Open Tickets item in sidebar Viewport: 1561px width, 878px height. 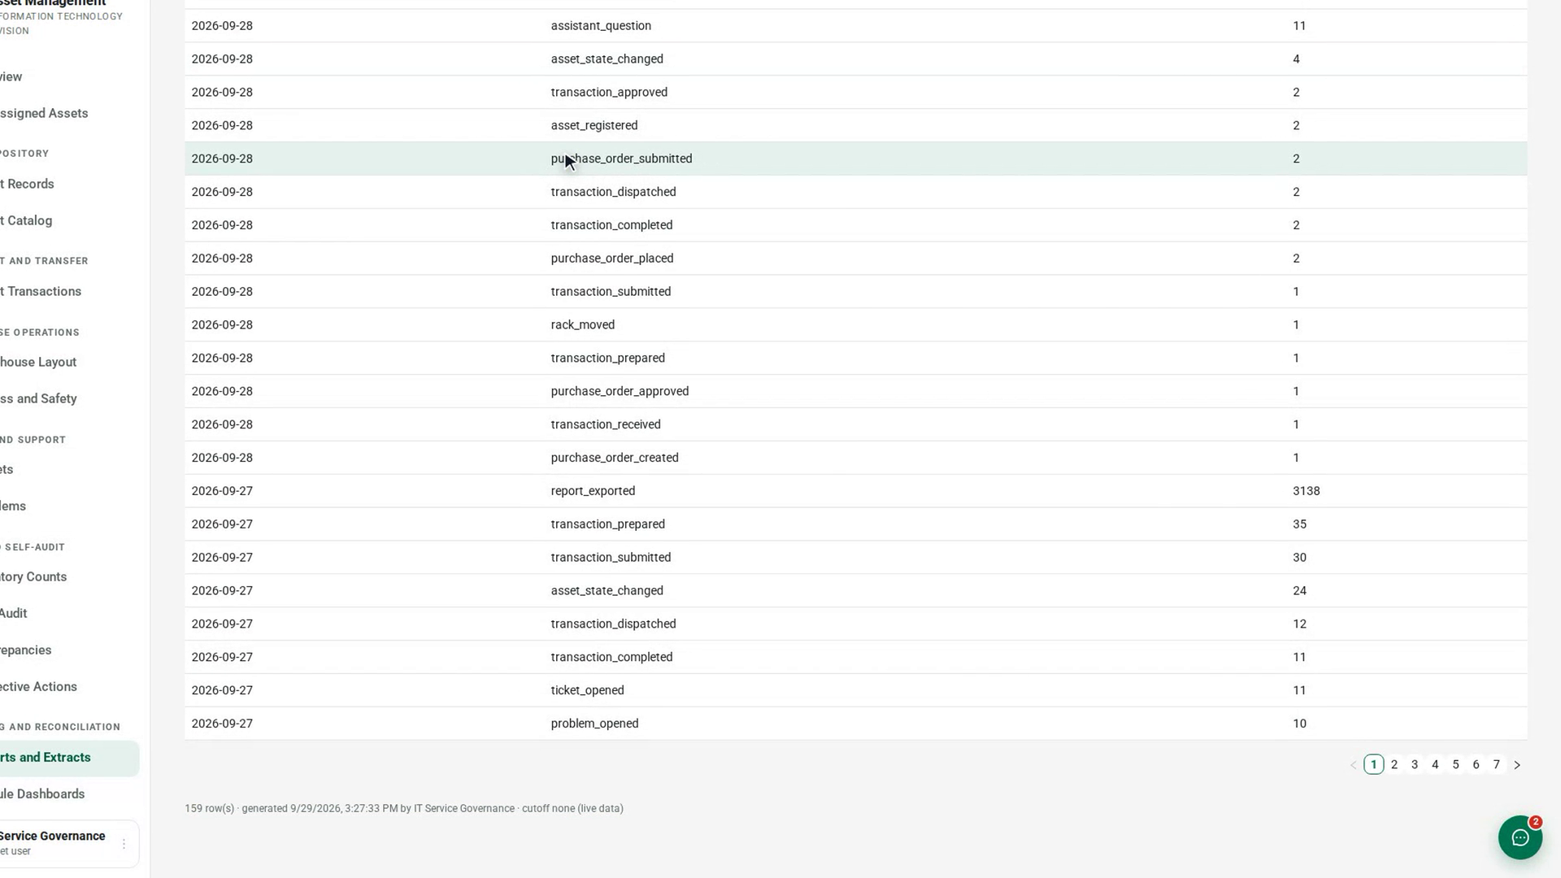pyautogui.click(x=7, y=469)
